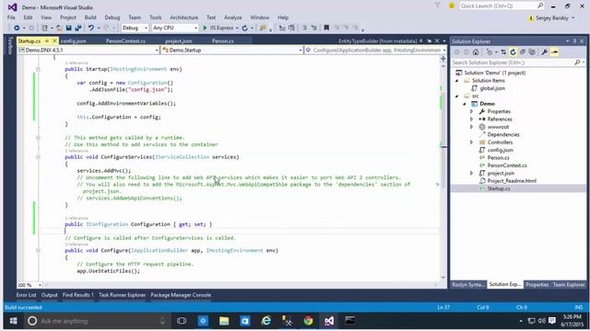
Task: Expand the Properties node in Solution Explorer
Action: (471, 111)
